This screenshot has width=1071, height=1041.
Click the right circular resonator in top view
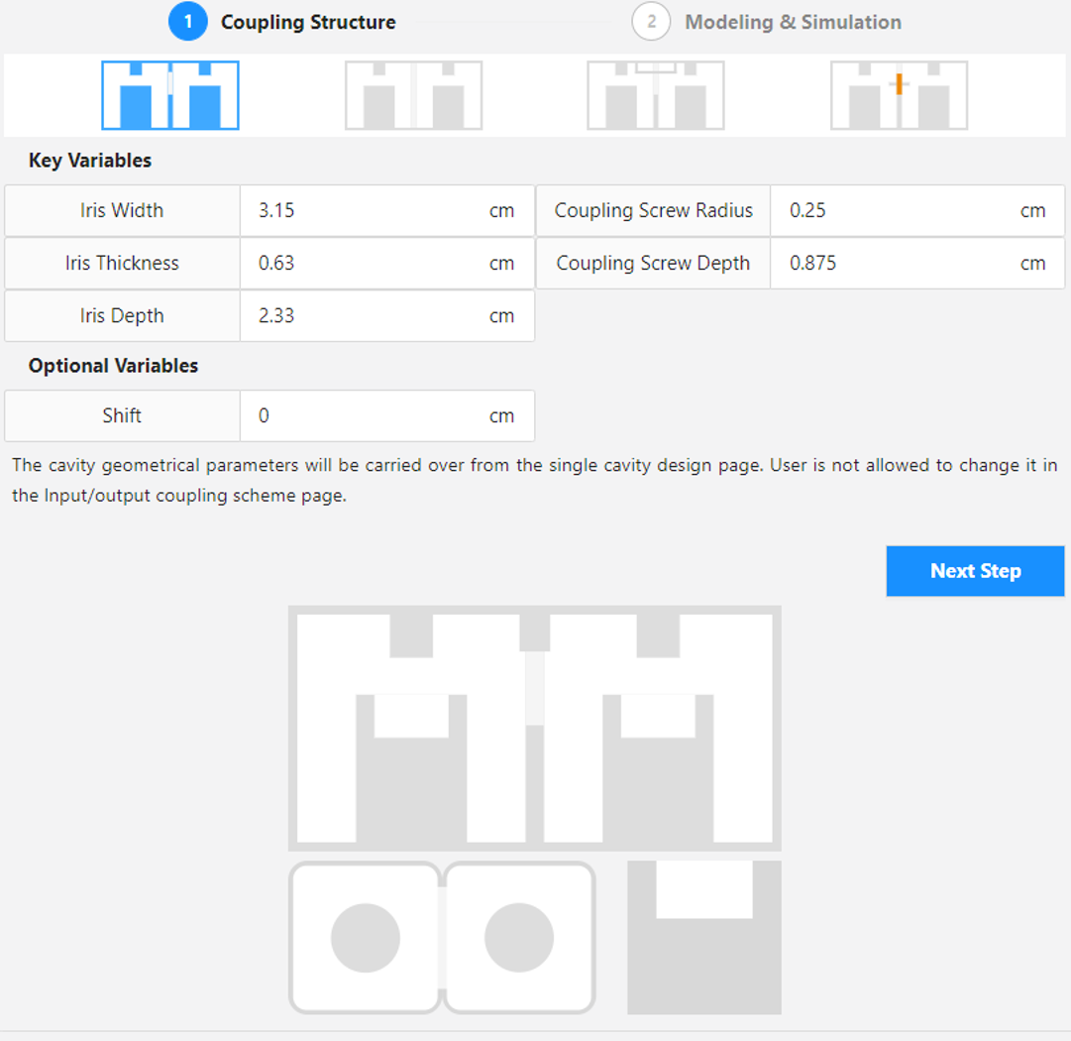(519, 938)
